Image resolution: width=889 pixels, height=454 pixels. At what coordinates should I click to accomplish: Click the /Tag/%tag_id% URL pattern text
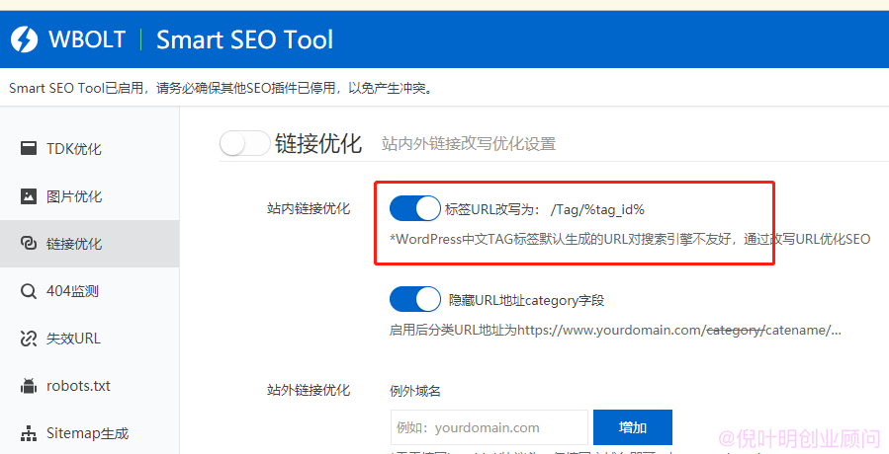[x=597, y=209]
